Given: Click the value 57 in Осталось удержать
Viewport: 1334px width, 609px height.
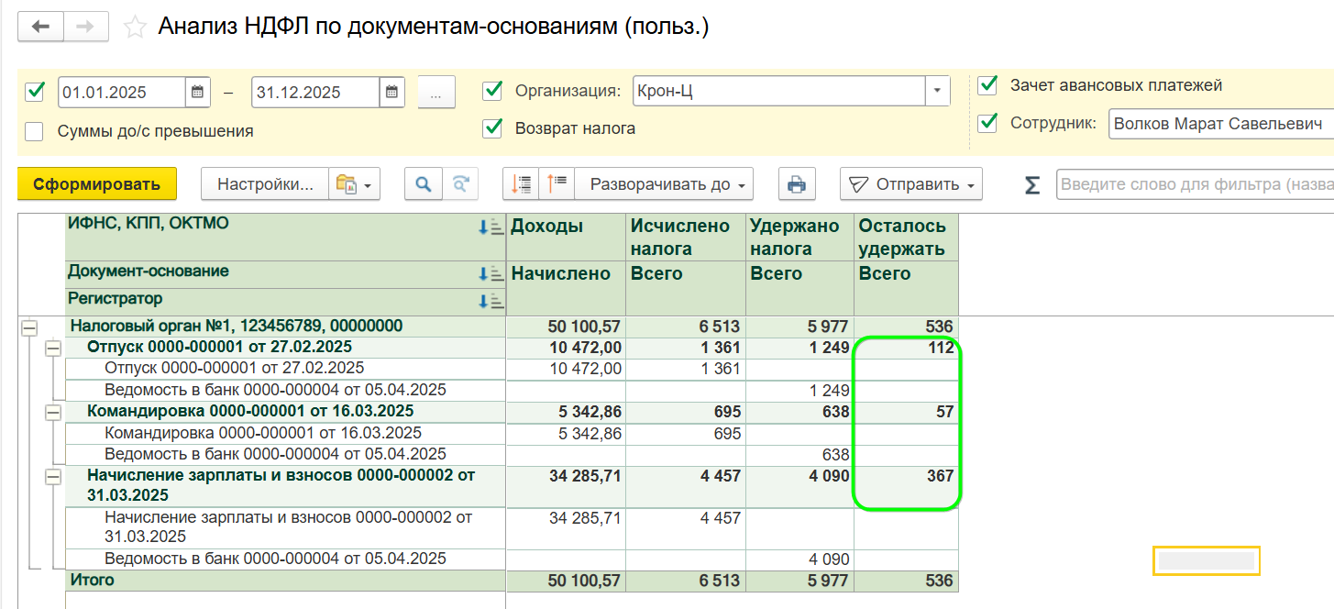Looking at the screenshot, I should [x=943, y=412].
